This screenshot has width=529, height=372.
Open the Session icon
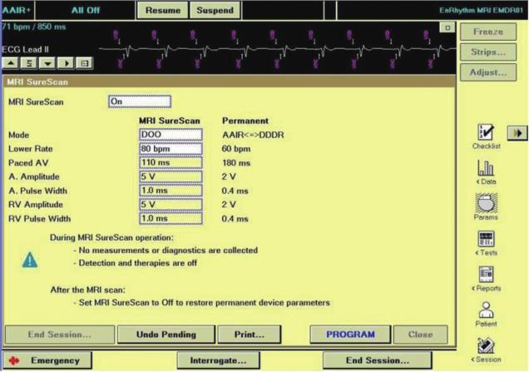(x=486, y=345)
